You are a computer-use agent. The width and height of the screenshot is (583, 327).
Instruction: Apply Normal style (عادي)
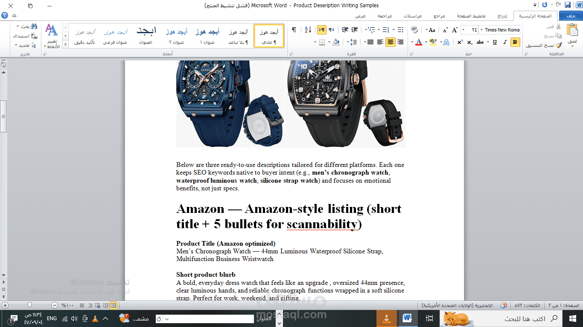[269, 35]
